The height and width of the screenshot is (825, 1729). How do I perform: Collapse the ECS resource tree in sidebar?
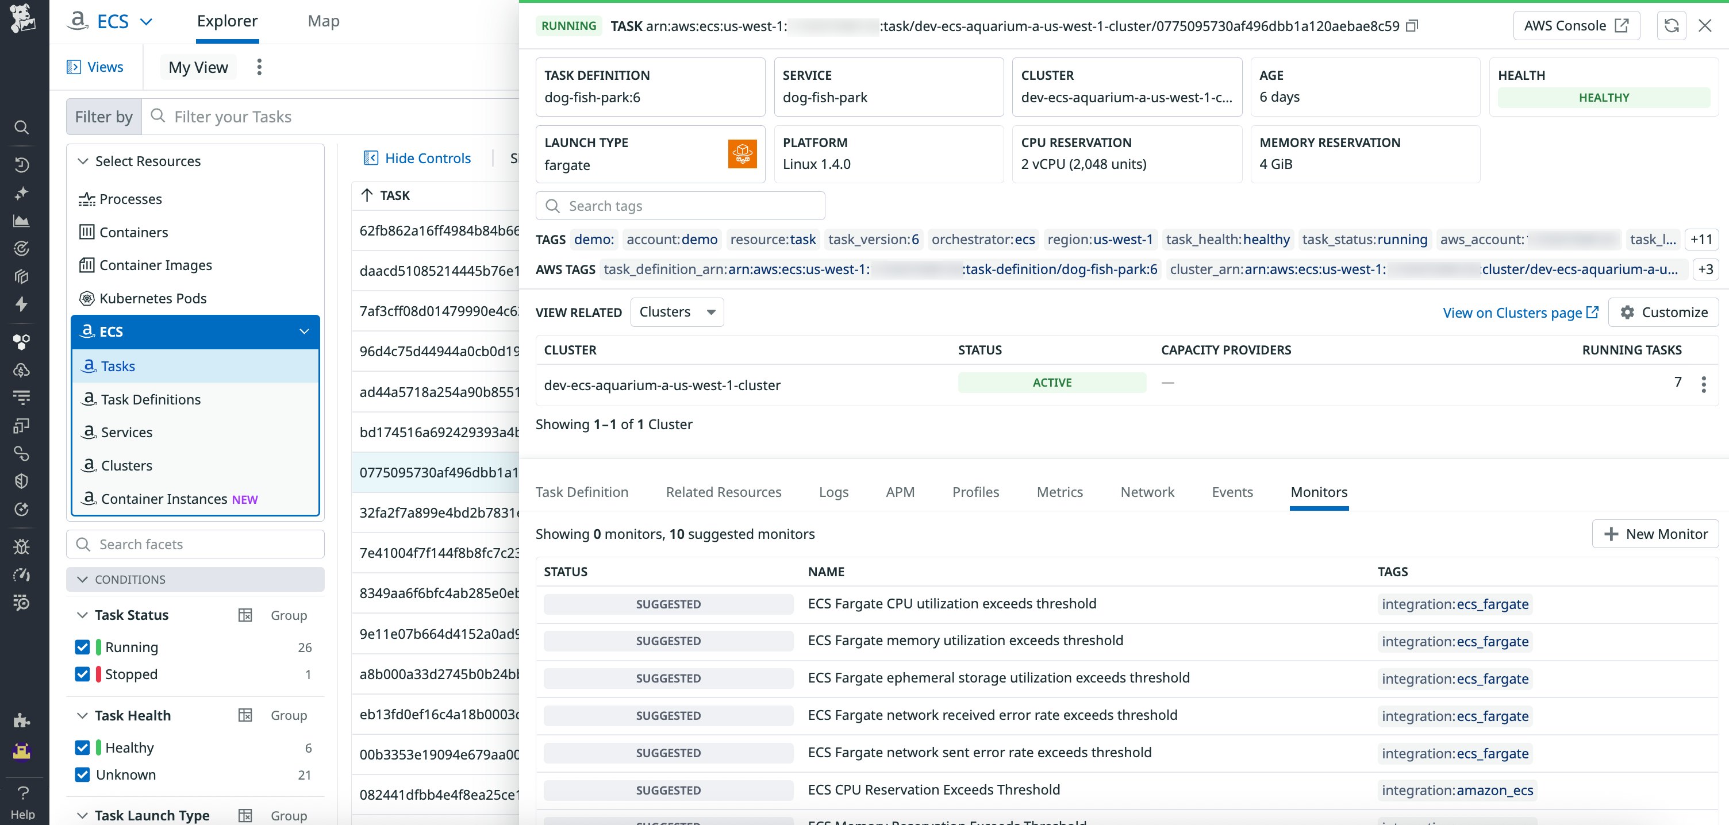click(x=304, y=331)
